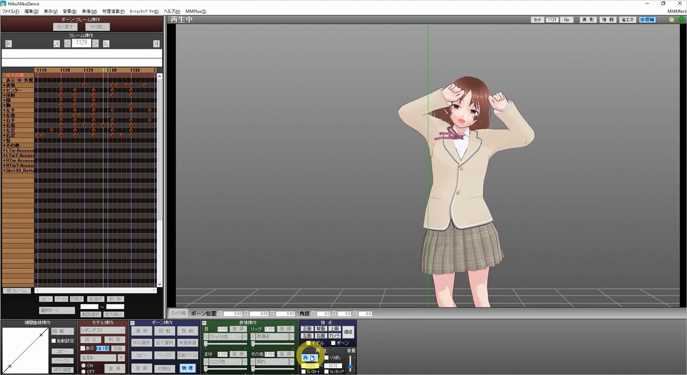Open the リップ expression dropdown

273,336
